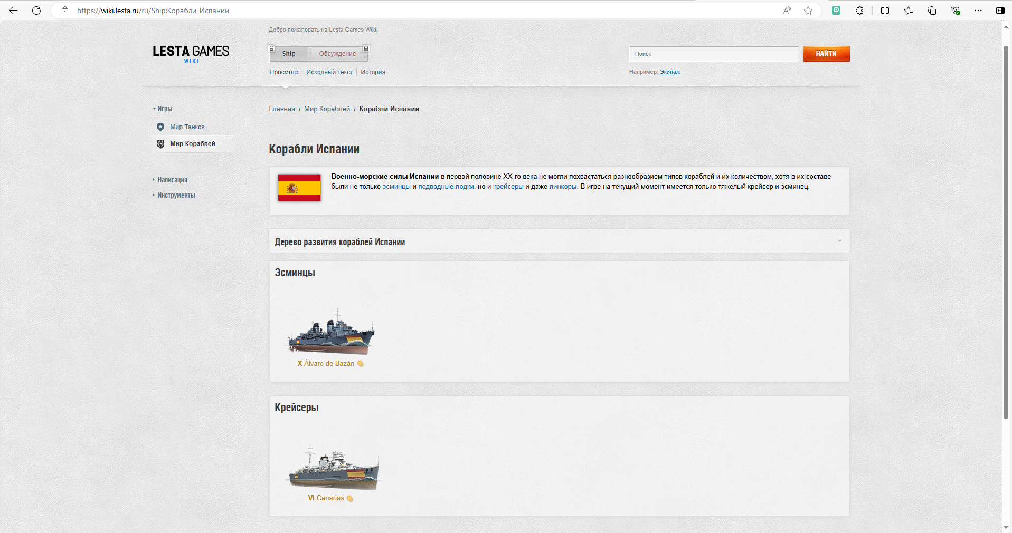Open the VI Canarias link
This screenshot has height=533, width=1012.
pyautogui.click(x=326, y=498)
